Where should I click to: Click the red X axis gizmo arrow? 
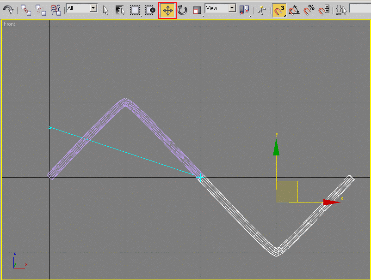332,202
